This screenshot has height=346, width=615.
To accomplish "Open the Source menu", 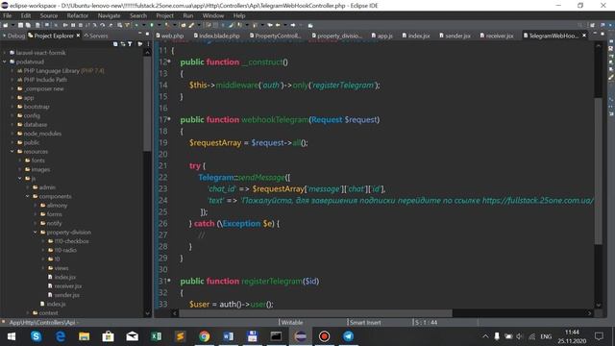I will click(49, 15).
